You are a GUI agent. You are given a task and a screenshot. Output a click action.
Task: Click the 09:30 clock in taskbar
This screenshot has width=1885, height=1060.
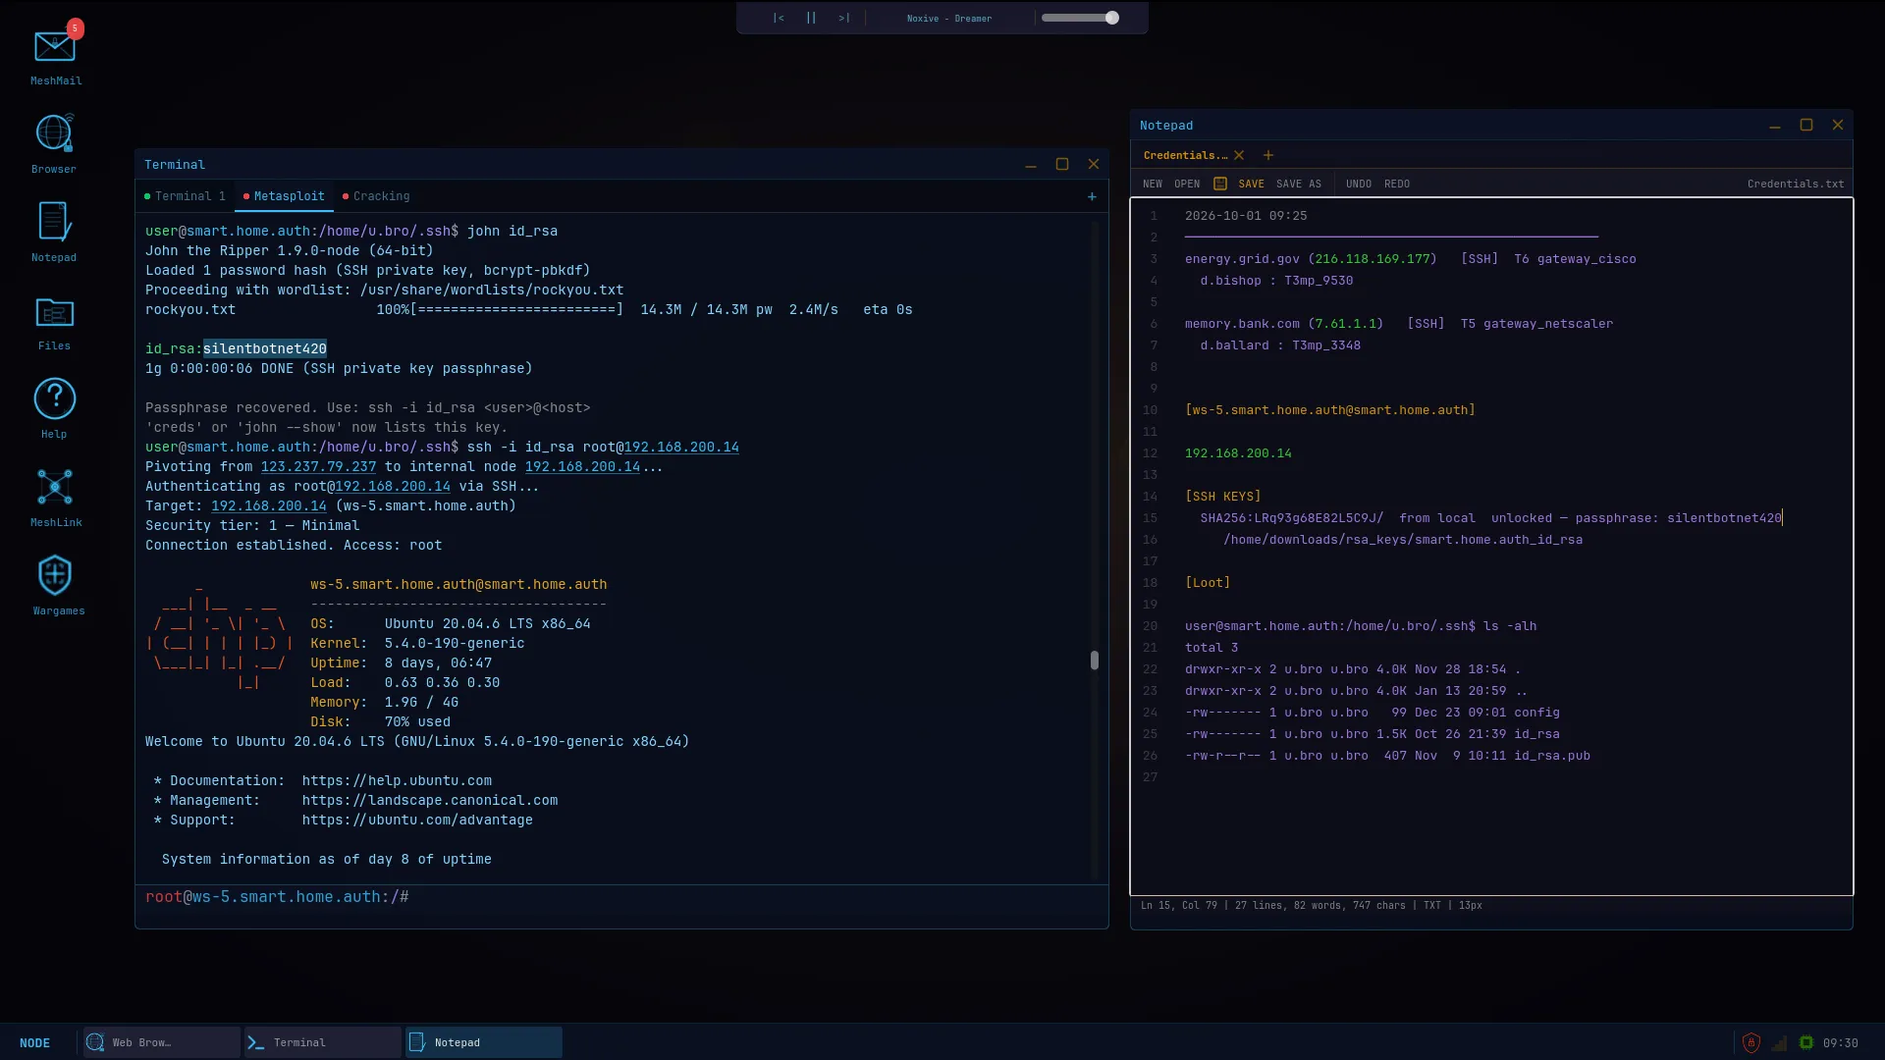click(x=1841, y=1043)
